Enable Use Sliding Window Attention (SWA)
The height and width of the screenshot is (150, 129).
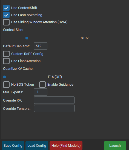pos(6,22)
